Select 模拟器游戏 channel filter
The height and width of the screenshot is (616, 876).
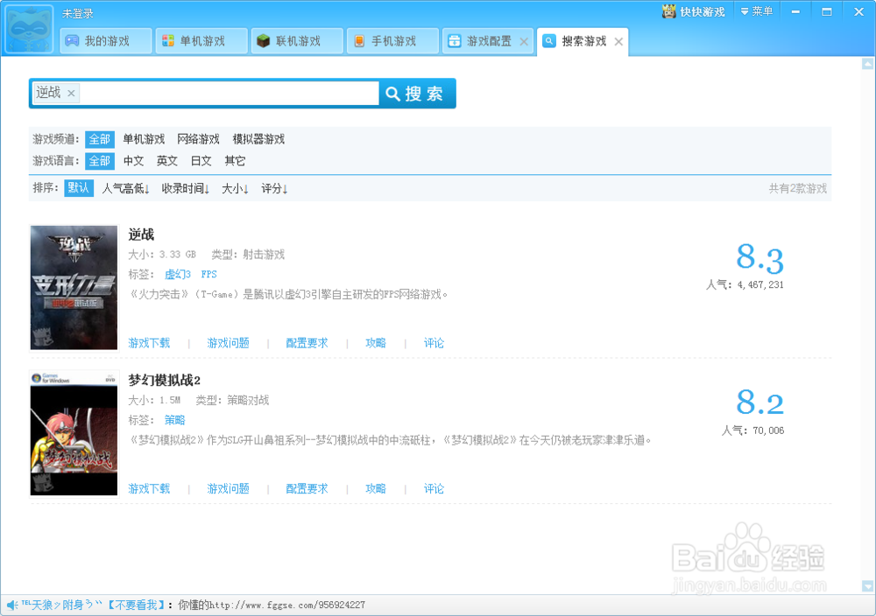click(x=258, y=138)
